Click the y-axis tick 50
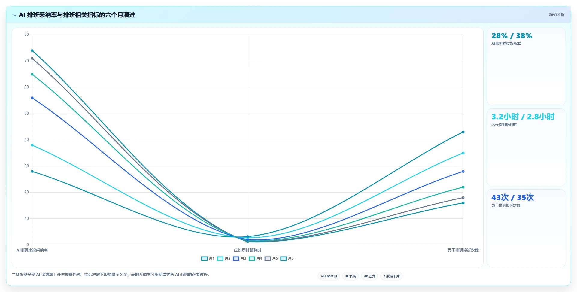The image size is (577, 292). tap(27, 114)
